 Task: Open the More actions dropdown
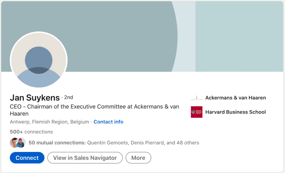point(138,158)
